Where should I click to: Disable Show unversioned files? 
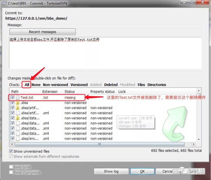[11, 151]
